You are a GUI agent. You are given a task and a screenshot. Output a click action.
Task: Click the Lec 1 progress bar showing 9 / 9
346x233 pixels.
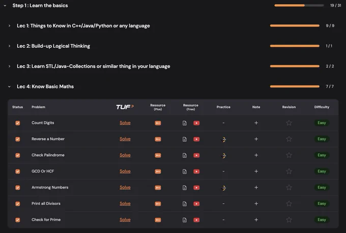pos(295,25)
